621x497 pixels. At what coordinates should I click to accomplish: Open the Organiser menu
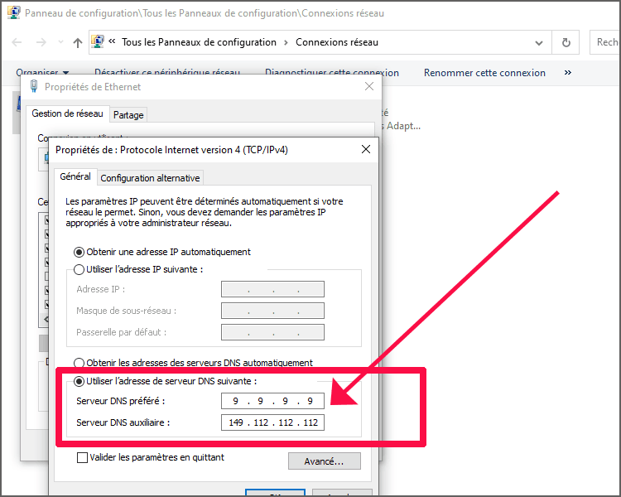click(x=42, y=73)
